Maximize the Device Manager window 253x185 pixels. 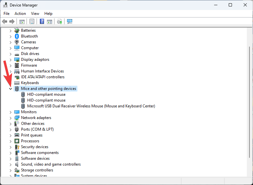point(230,5)
